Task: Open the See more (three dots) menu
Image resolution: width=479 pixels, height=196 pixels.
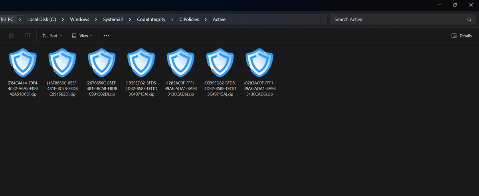Action: 106,36
